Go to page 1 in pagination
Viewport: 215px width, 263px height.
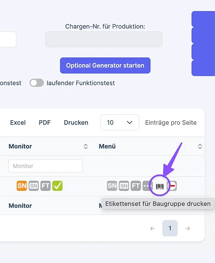click(170, 228)
